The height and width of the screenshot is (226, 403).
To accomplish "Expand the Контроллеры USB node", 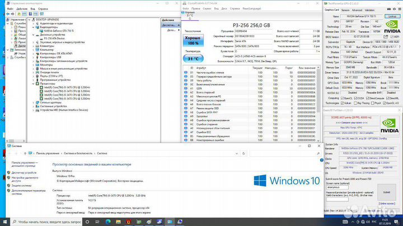I will tap(34, 57).
